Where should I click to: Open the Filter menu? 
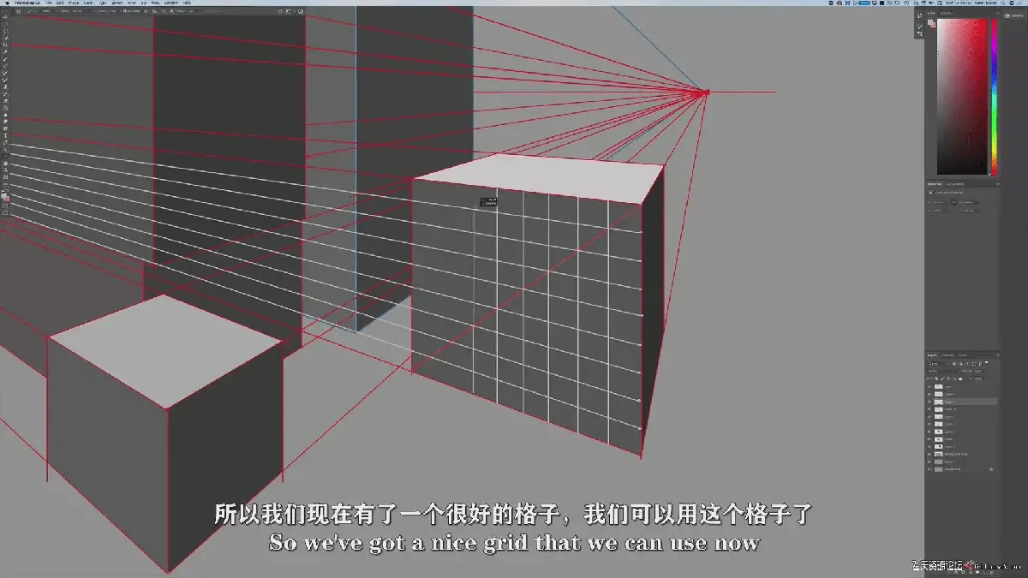(x=130, y=3)
